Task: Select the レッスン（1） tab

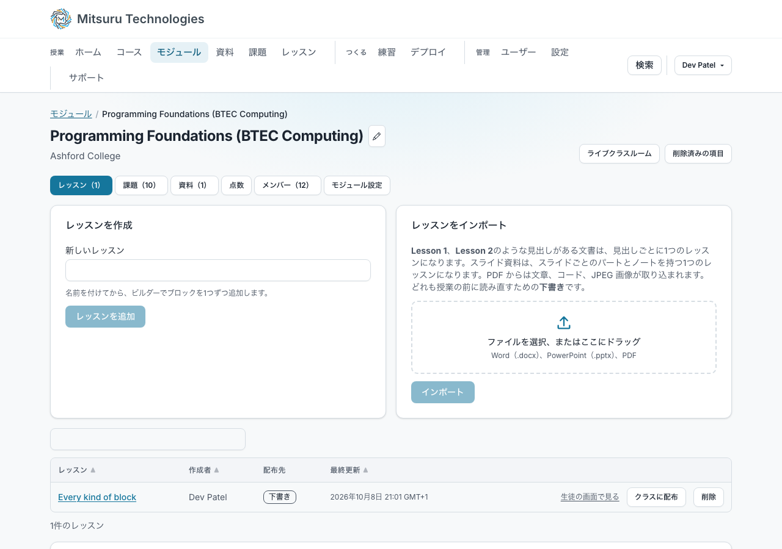Action: pyautogui.click(x=81, y=185)
